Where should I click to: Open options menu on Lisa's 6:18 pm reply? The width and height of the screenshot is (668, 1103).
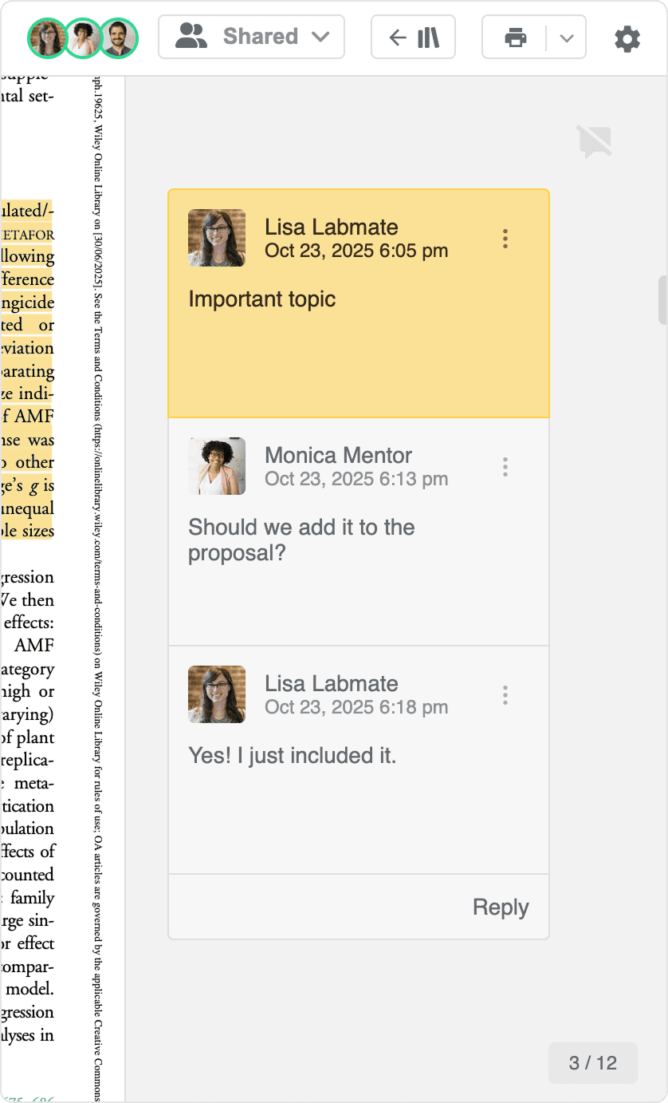click(x=505, y=695)
